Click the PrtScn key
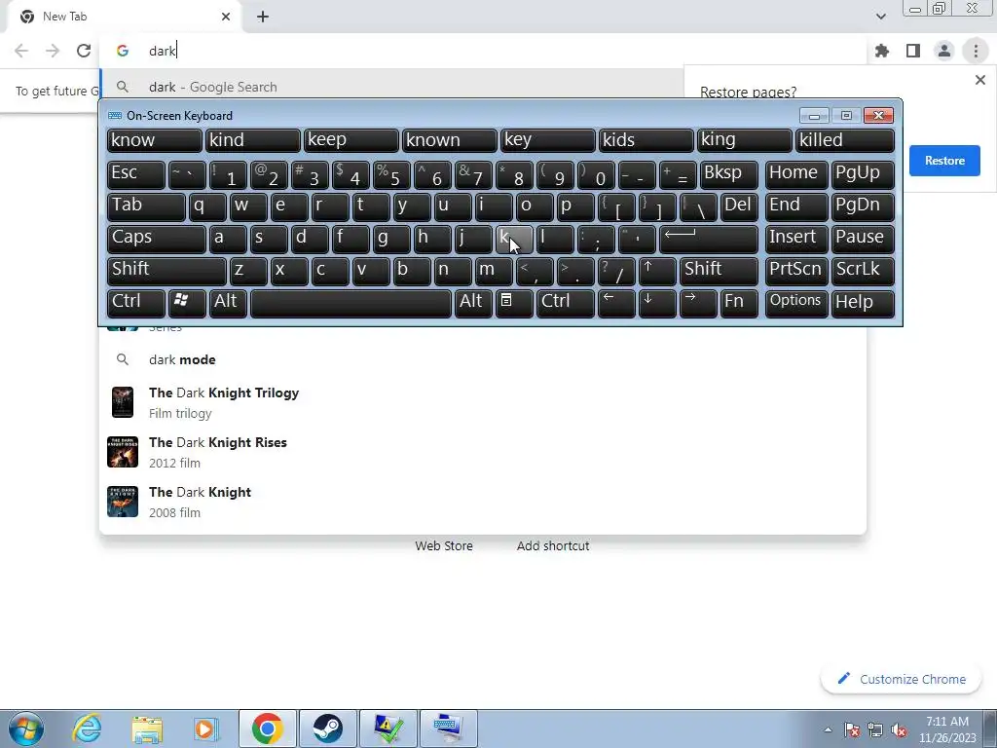Viewport: 997px width, 748px height. tap(796, 271)
